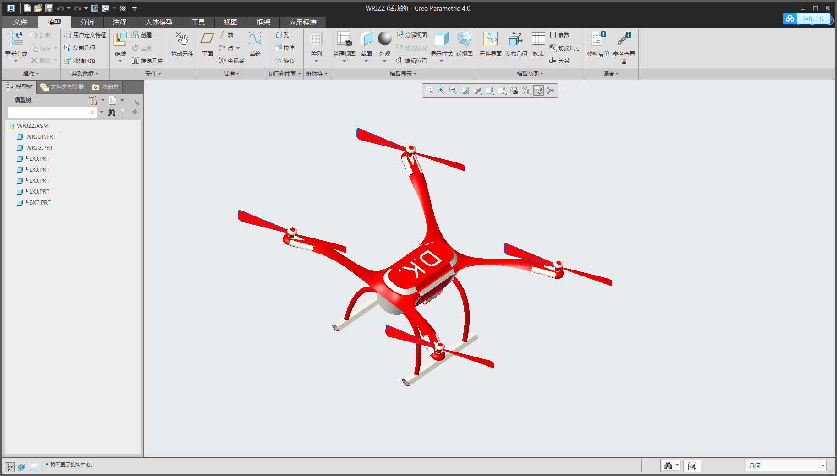This screenshot has width=837, height=476.
Task: Select the 旋转 (Revolve) tool
Action: click(x=284, y=60)
